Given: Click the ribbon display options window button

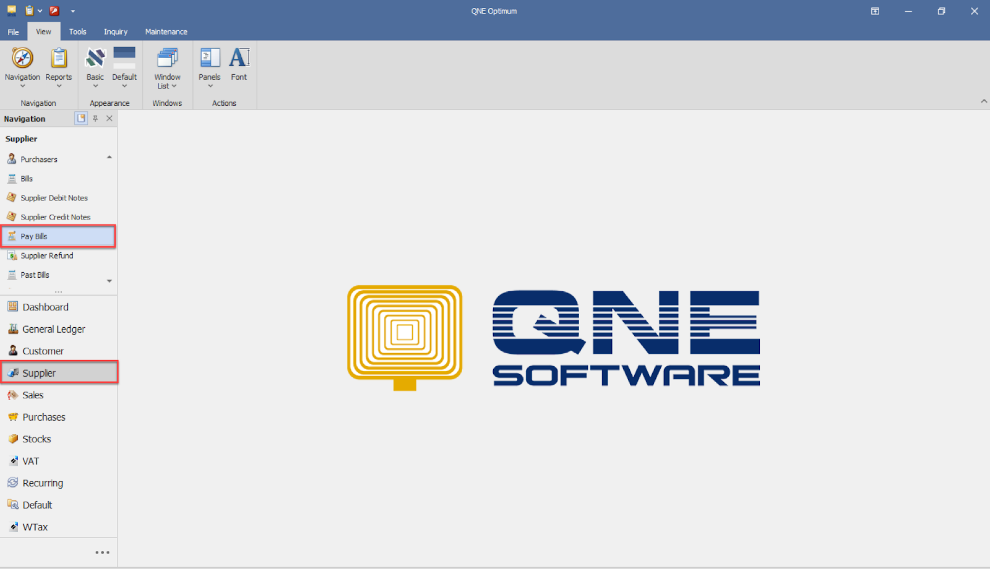Looking at the screenshot, I should pos(875,11).
